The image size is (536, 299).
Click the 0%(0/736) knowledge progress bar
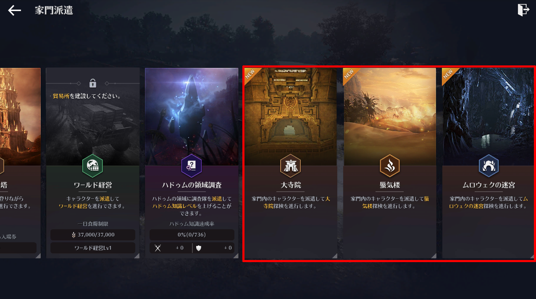click(x=192, y=235)
